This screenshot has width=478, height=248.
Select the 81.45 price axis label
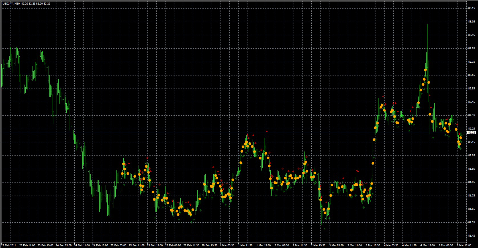[x=471, y=236]
